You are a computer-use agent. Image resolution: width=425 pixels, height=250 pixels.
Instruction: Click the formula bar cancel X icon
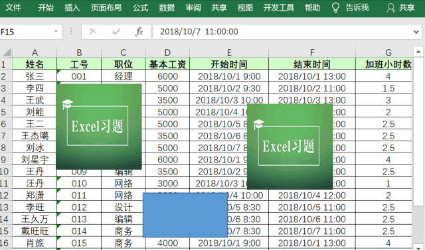tap(93, 32)
